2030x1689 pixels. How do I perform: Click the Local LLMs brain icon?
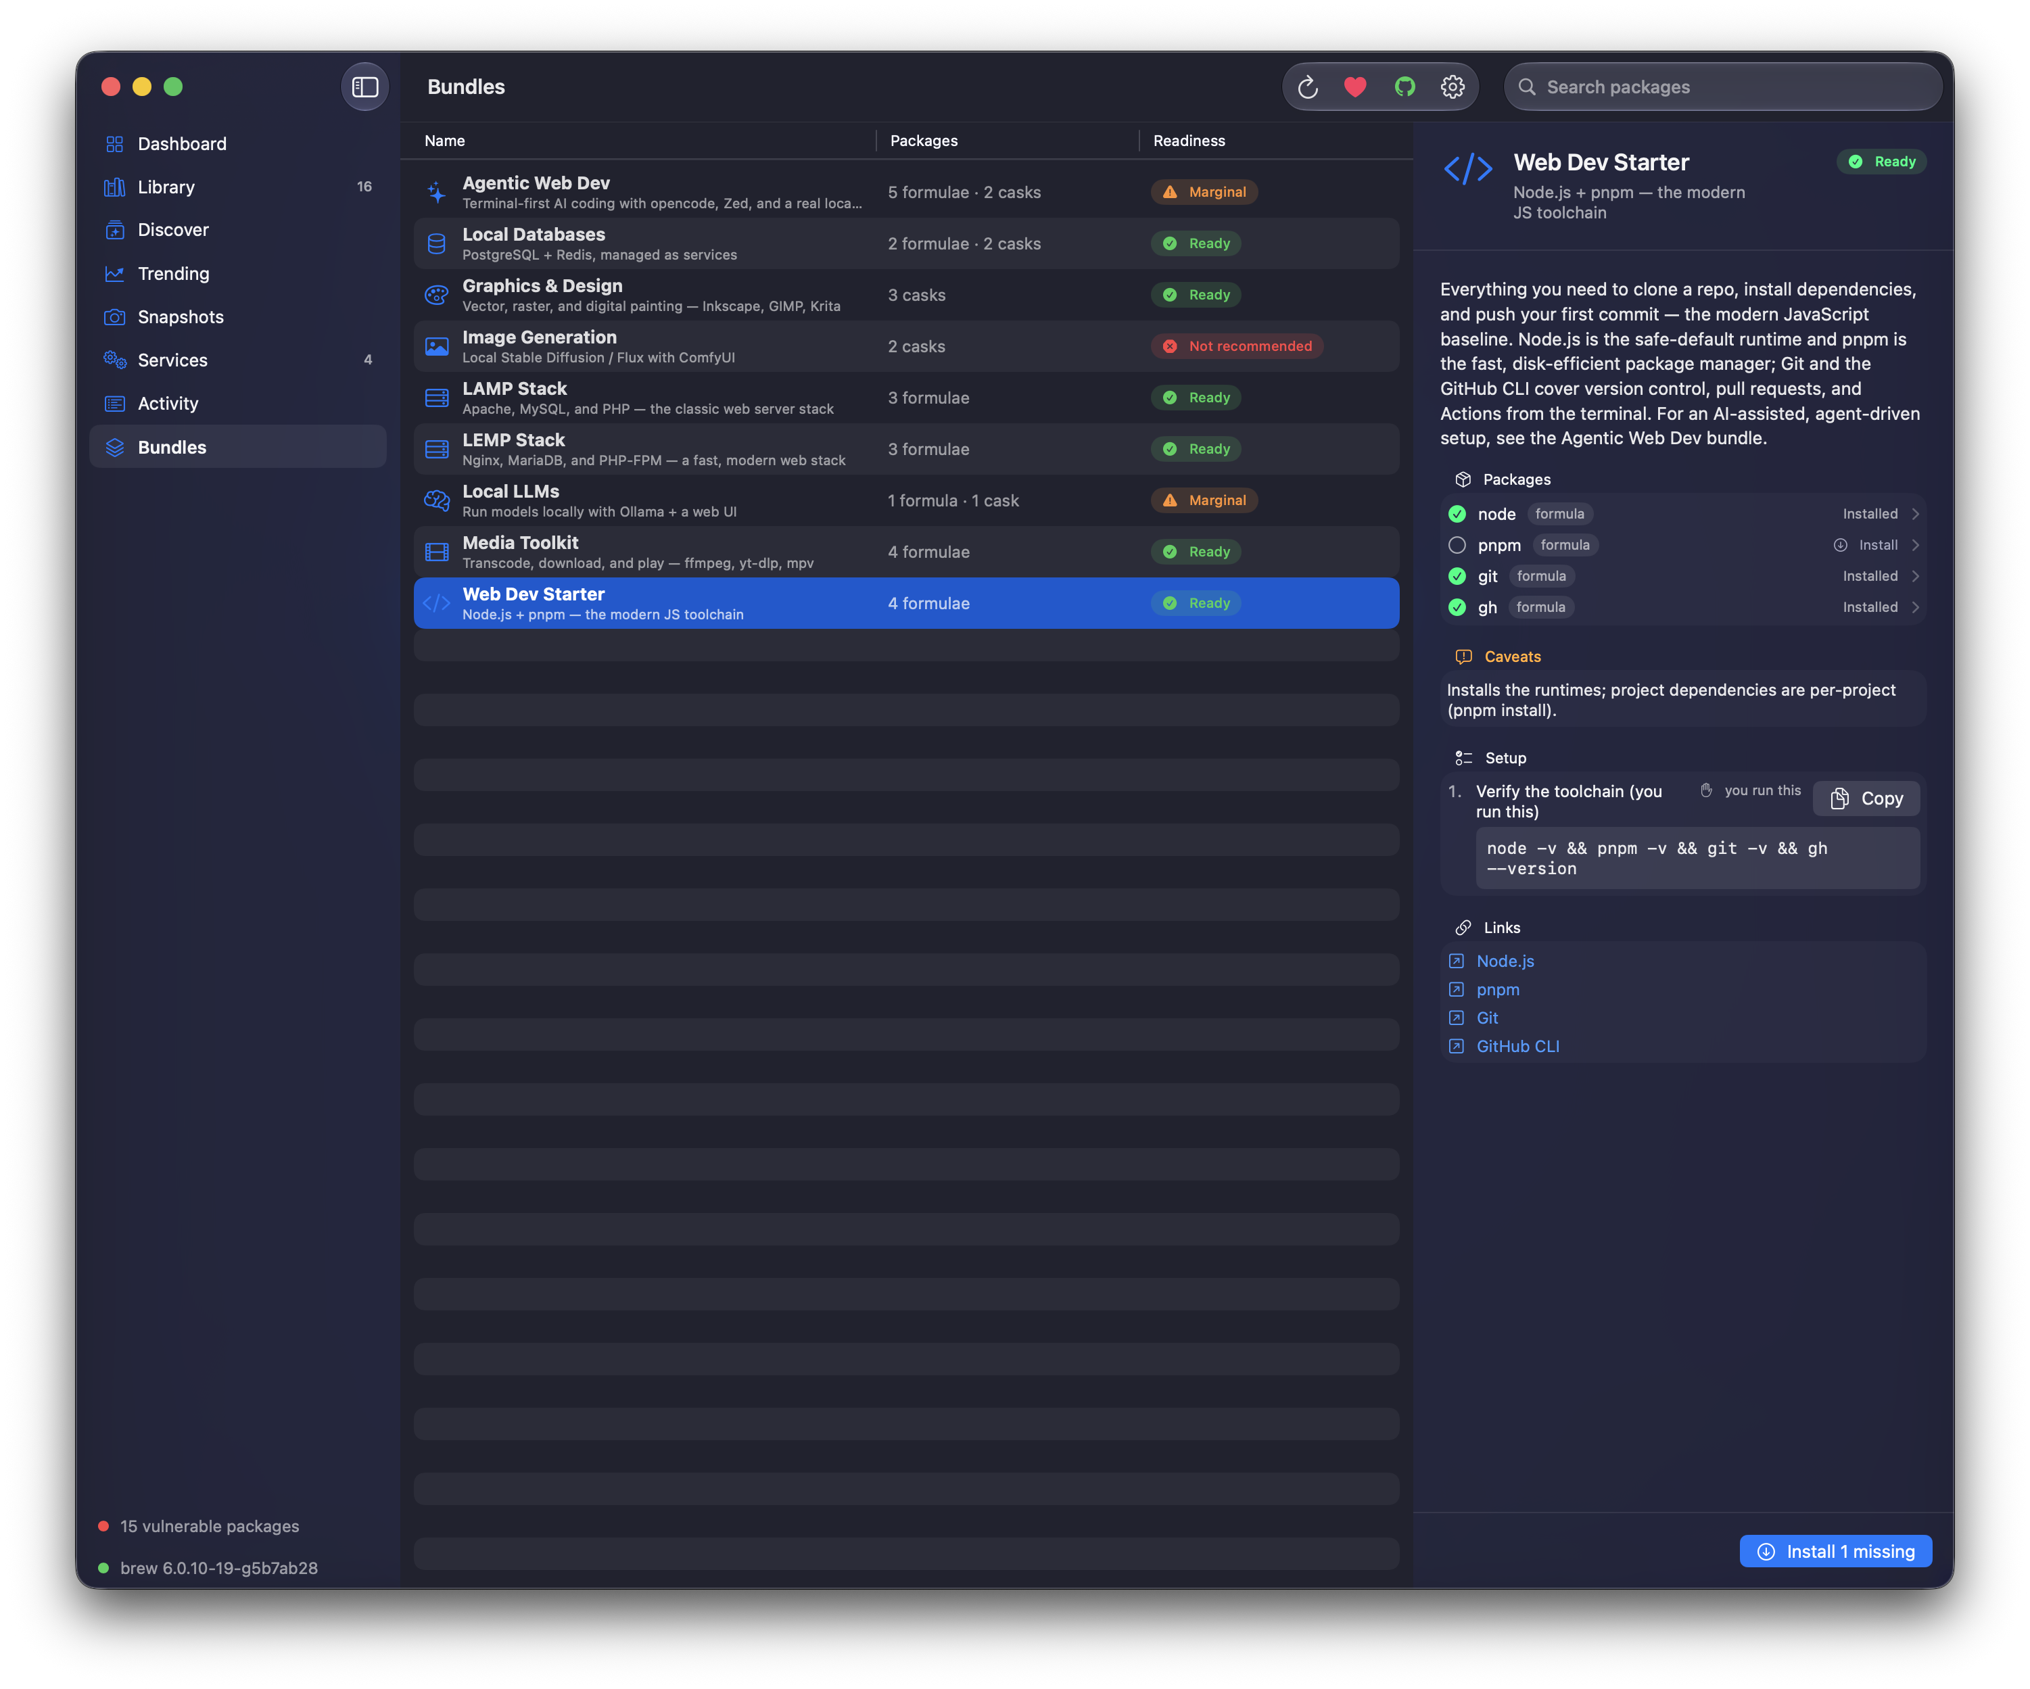tap(437, 500)
